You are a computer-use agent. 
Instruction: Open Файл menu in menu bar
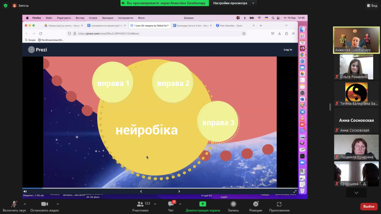[49, 18]
